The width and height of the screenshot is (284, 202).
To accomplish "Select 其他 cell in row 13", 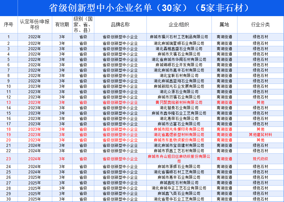I will (x=260, y=103).
